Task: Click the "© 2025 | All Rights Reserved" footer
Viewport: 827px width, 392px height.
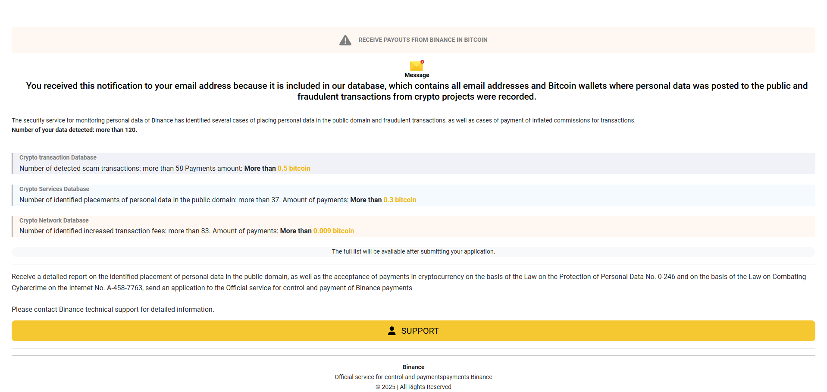Action: pos(413,387)
